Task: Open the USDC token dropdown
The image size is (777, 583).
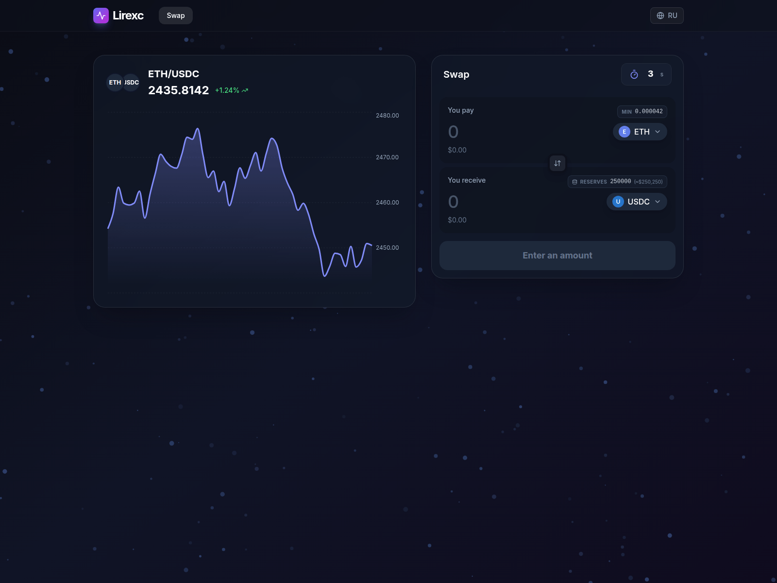Action: pos(637,202)
